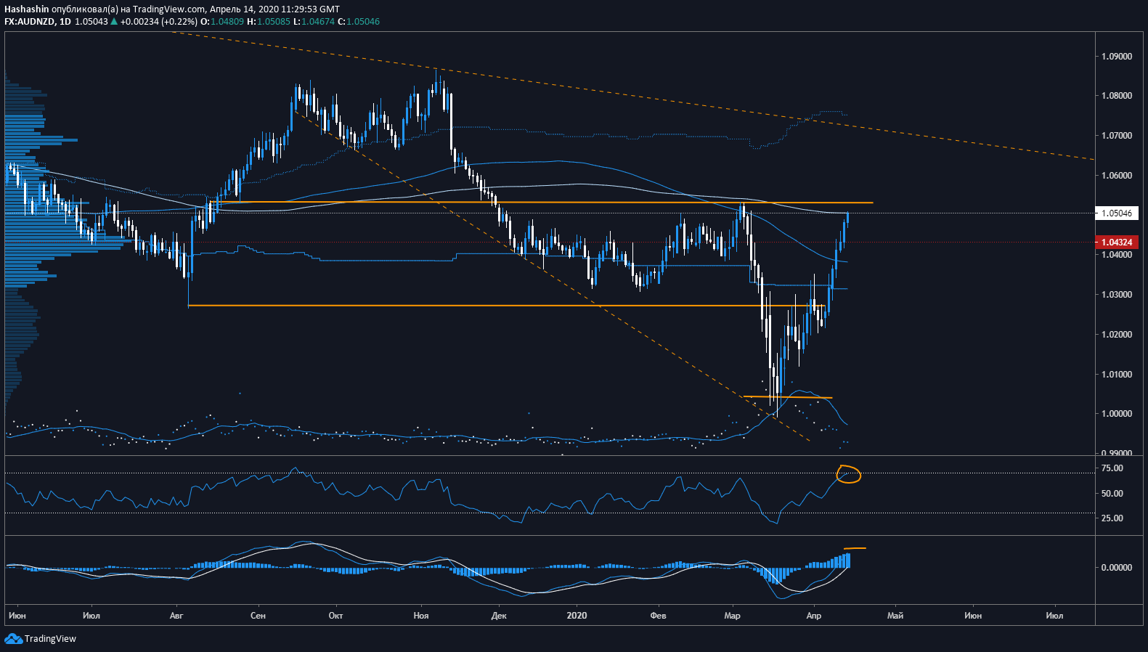Screen dimensions: 1148x652
Task: Click the red price label 1.04324
Action: [x=1116, y=243]
